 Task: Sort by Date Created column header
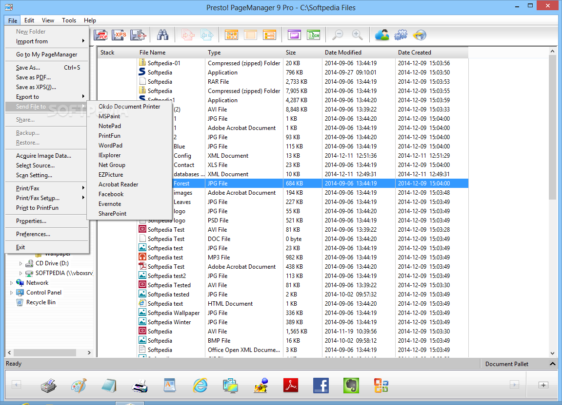432,53
